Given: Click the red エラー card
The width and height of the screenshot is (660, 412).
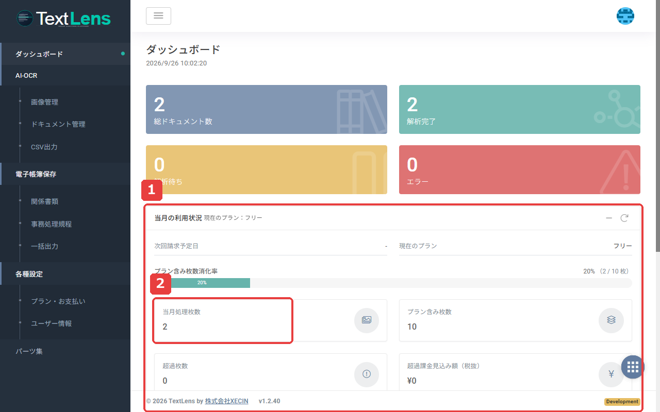Looking at the screenshot, I should [x=520, y=169].
